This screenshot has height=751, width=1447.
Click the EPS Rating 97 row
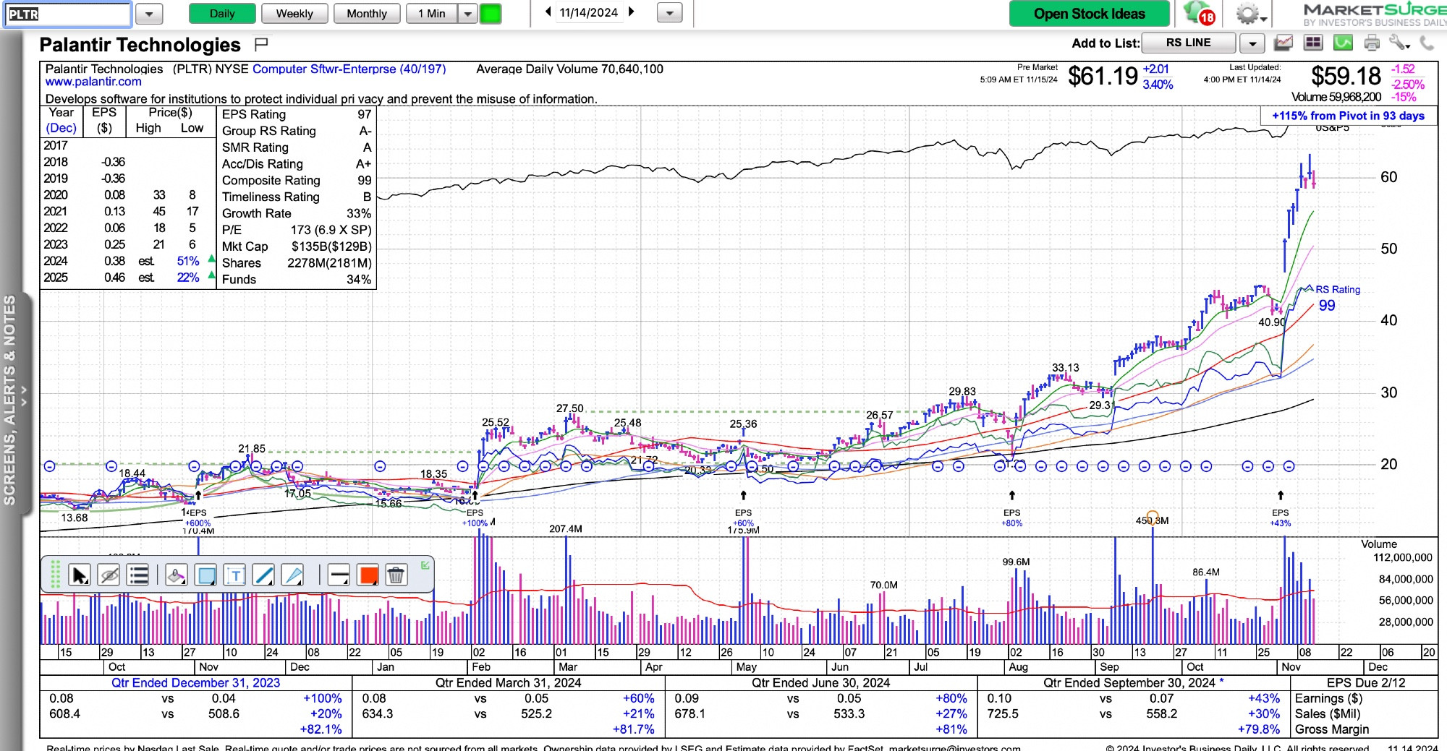point(297,114)
